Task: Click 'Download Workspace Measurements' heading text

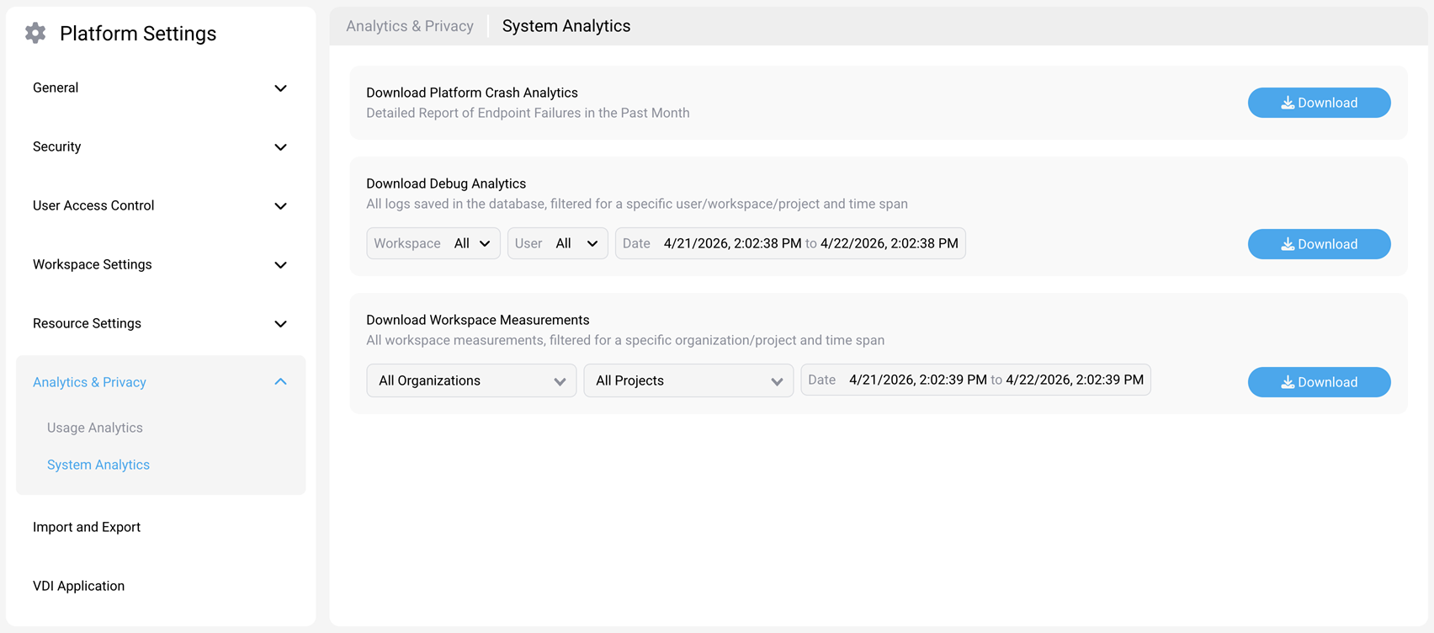Action: click(478, 320)
